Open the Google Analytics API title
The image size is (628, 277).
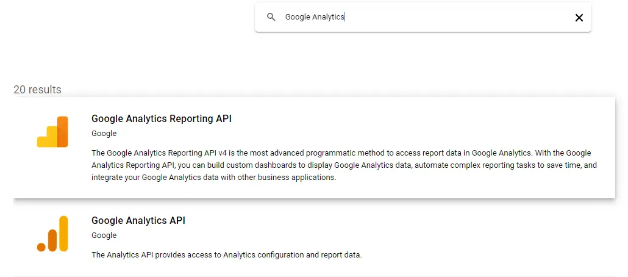[x=138, y=220]
